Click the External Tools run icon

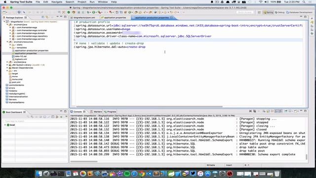tap(99, 12)
